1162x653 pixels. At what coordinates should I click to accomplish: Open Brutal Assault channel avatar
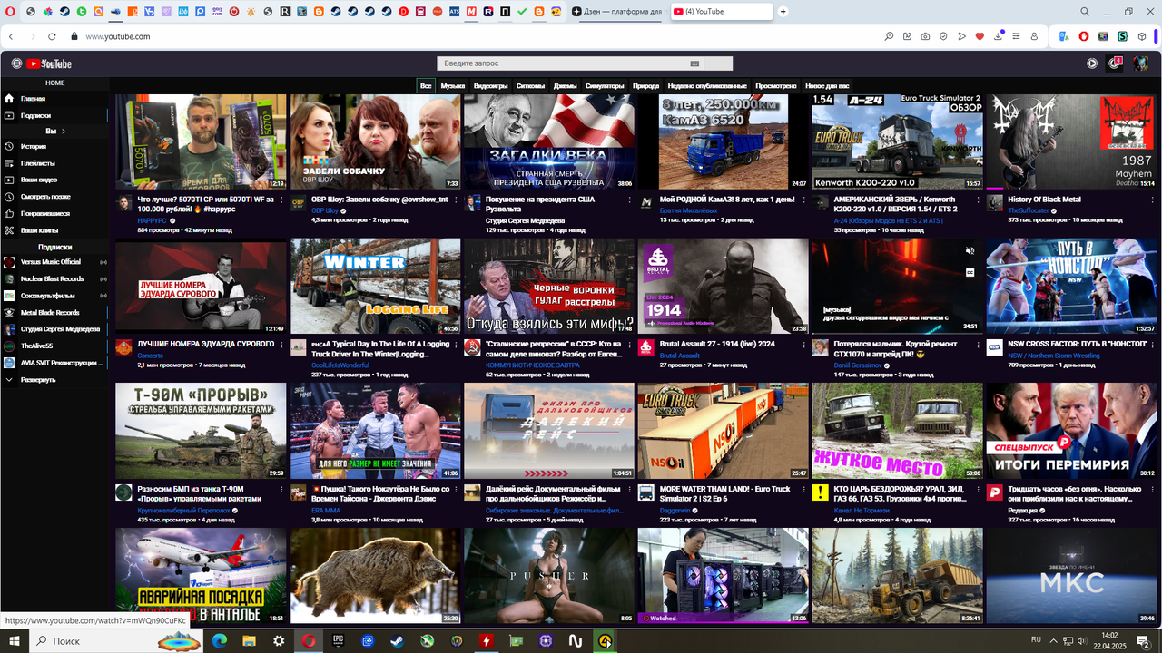point(645,347)
